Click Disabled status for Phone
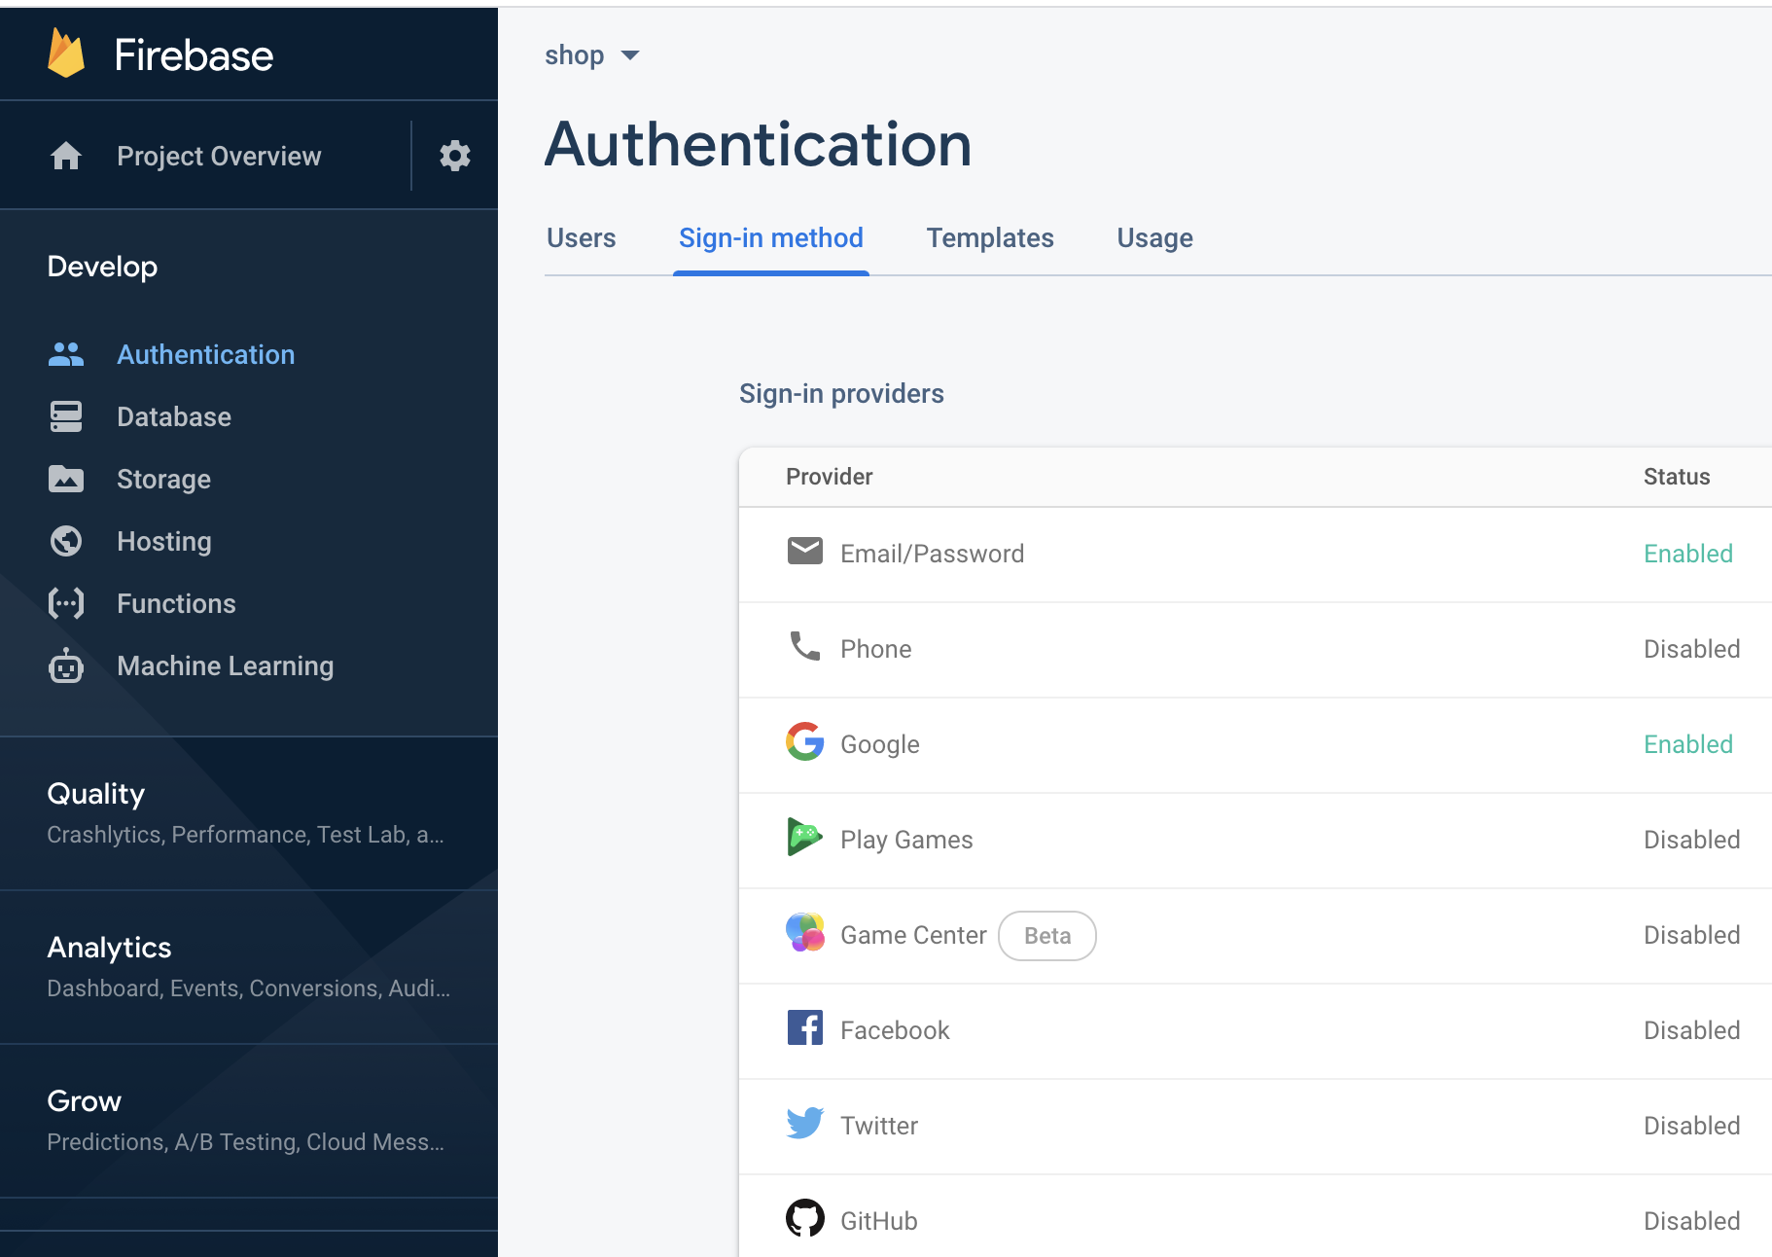This screenshot has height=1257, width=1772. click(x=1692, y=649)
